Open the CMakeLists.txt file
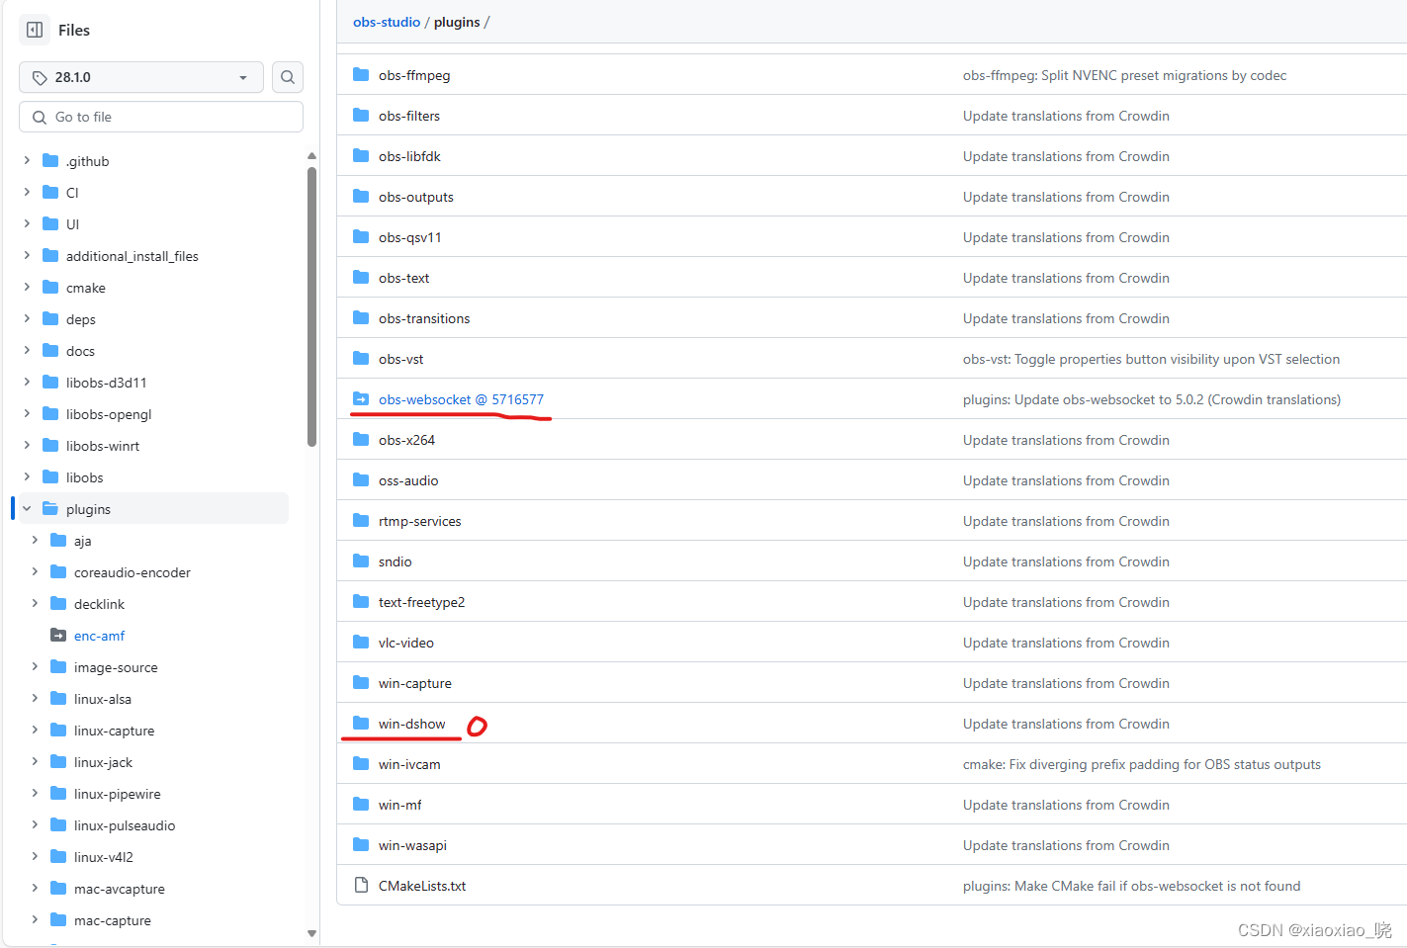Image resolution: width=1407 pixels, height=948 pixels. pos(422,886)
